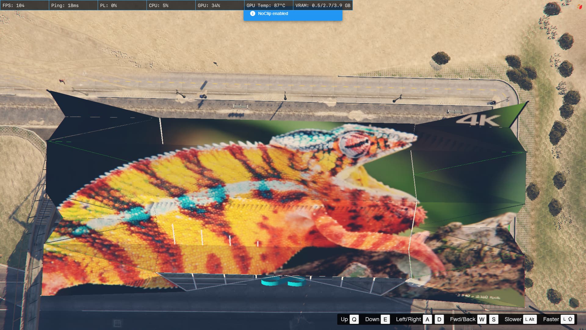The image size is (586, 330).
Task: Click the FiveM logo icon top right
Action: pyautogui.click(x=579, y=6)
